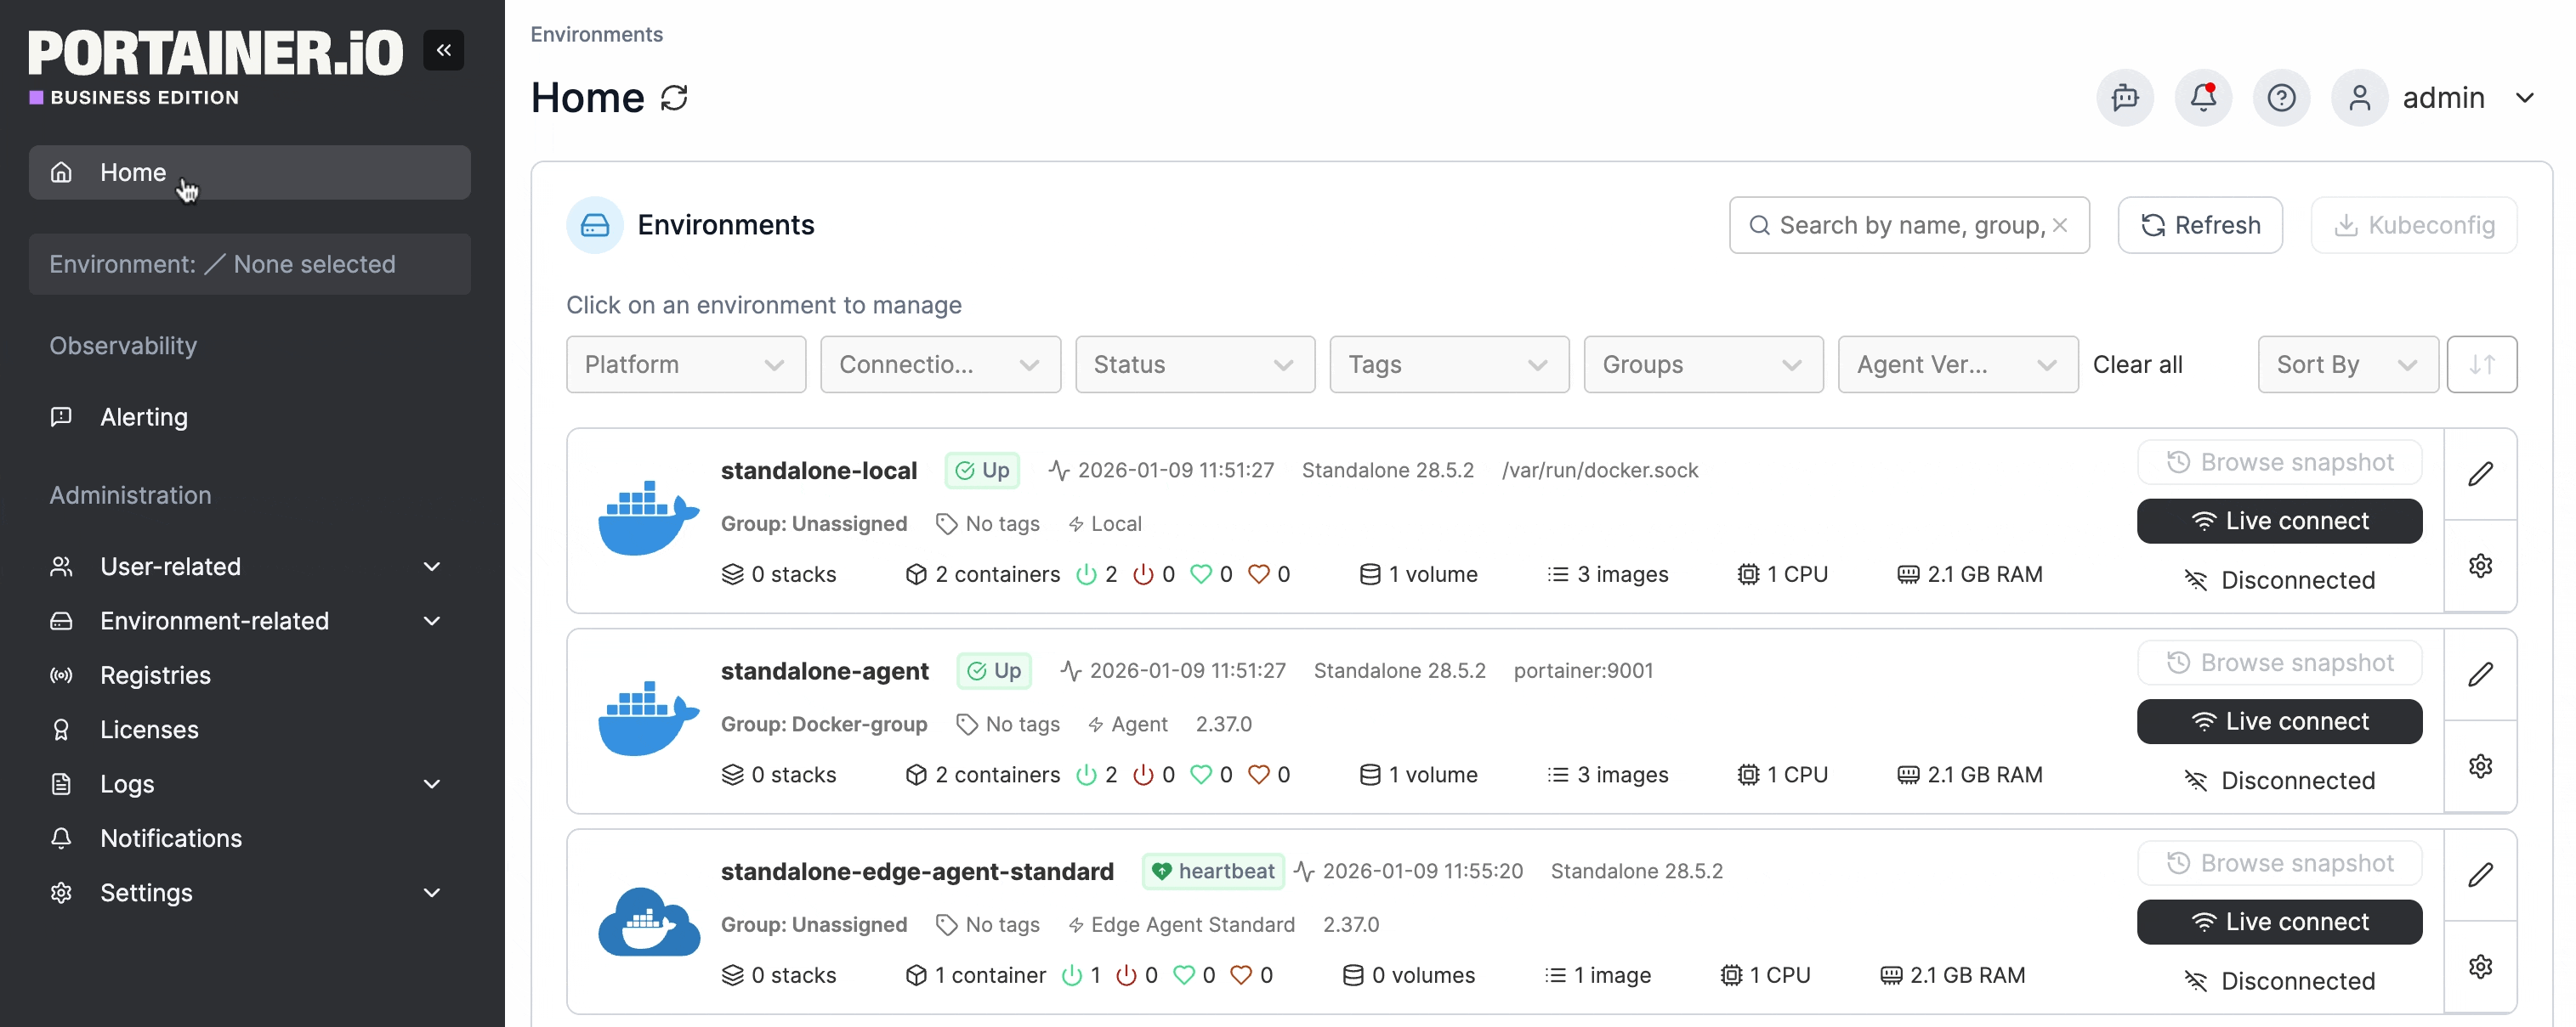Open standalone-agent settings gear icon
This screenshot has width=2576, height=1027.
pos(2480,766)
